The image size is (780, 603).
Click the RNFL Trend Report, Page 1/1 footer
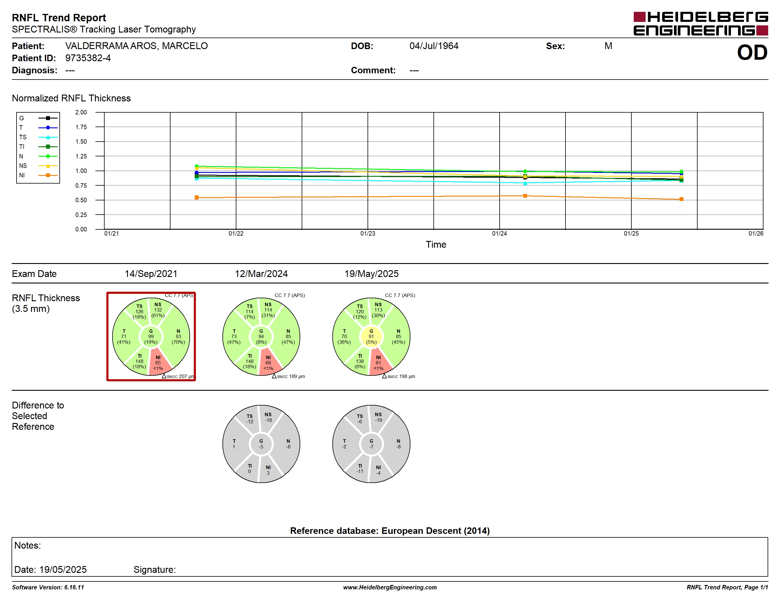coord(727,587)
